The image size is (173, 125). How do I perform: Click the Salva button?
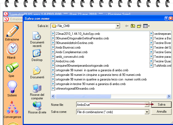[x=162, y=104]
